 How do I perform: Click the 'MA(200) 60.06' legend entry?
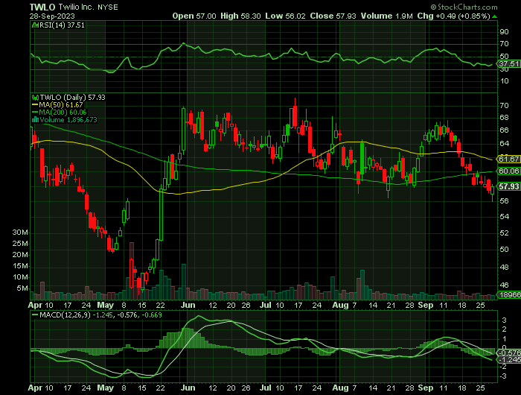click(63, 112)
